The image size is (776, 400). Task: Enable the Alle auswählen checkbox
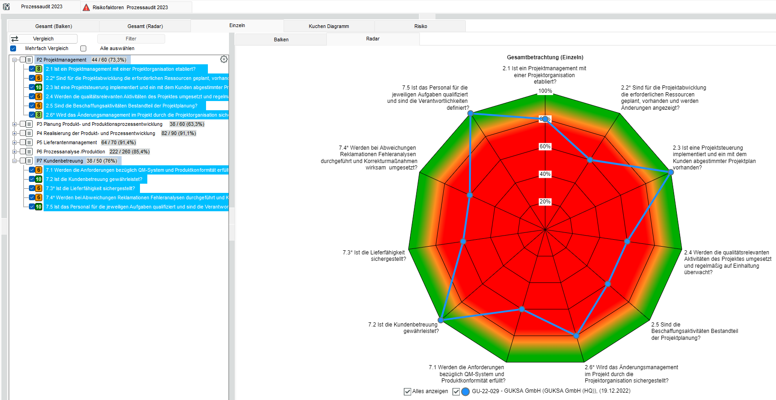tap(83, 48)
